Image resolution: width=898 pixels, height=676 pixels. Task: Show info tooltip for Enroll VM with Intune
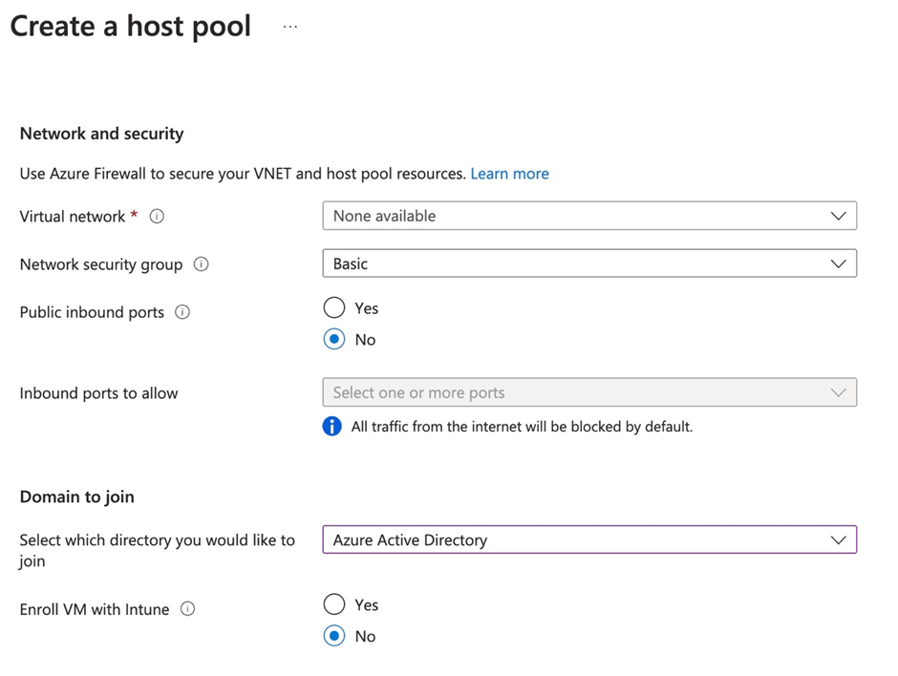coord(188,608)
